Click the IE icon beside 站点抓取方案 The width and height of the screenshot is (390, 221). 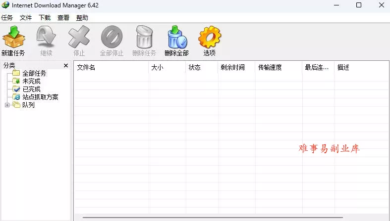click(16, 97)
